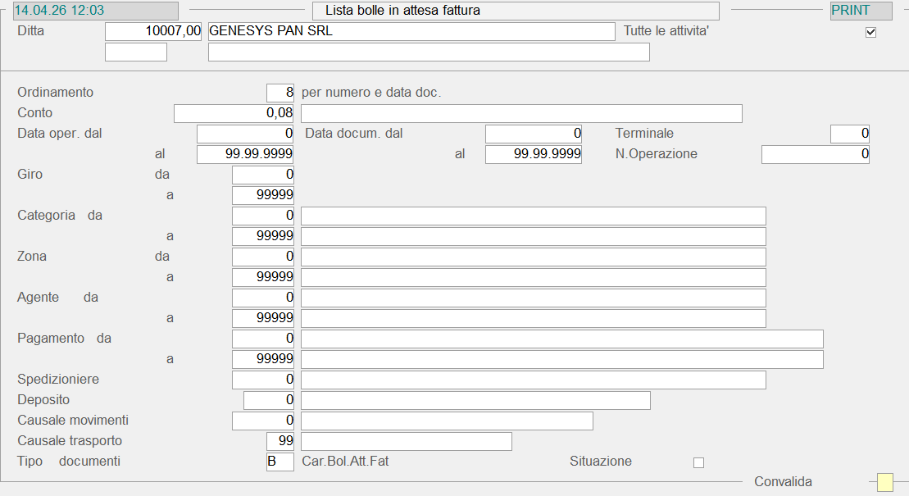Click the date and time field
909x496 pixels.
[x=95, y=11]
